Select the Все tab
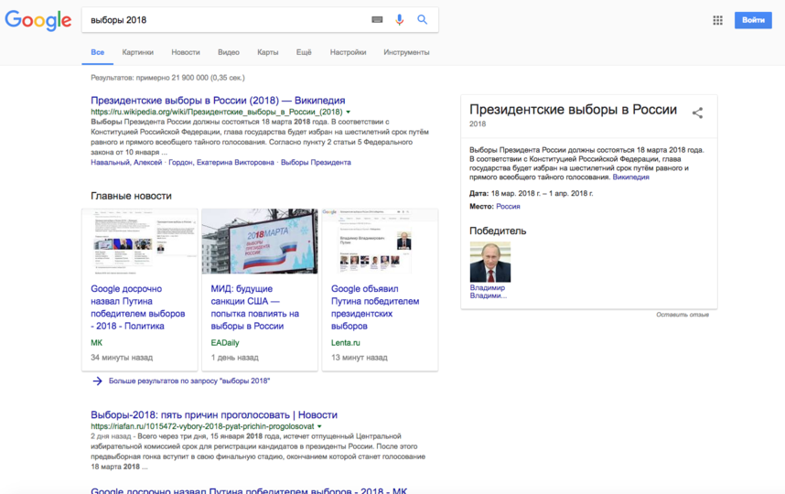This screenshot has width=785, height=494. [x=97, y=52]
